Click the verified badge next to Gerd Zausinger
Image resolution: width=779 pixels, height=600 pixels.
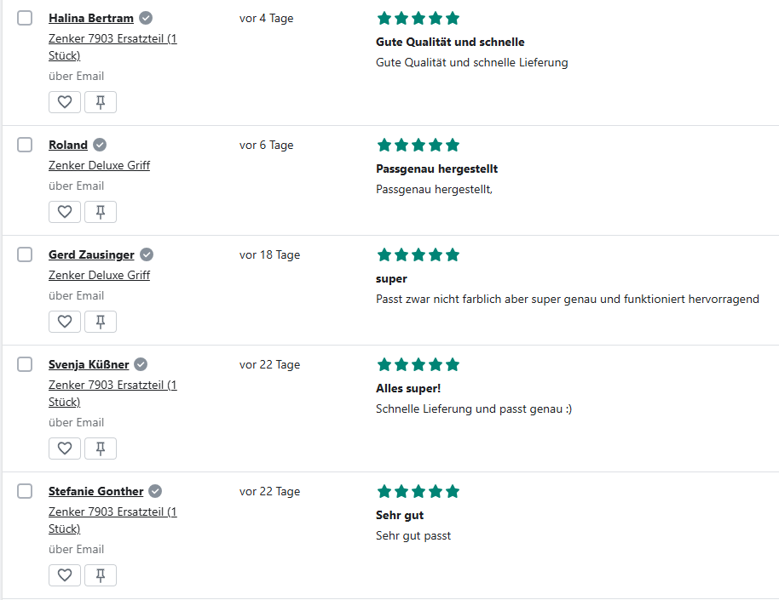147,254
